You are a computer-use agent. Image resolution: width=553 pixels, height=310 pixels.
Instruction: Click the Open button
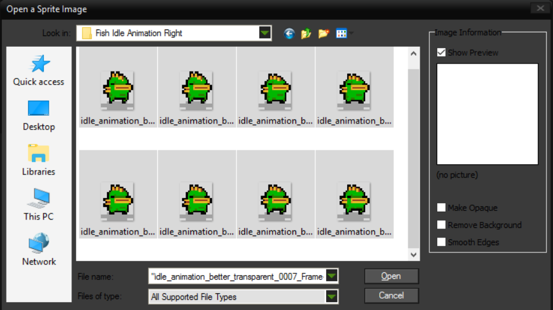(x=391, y=276)
